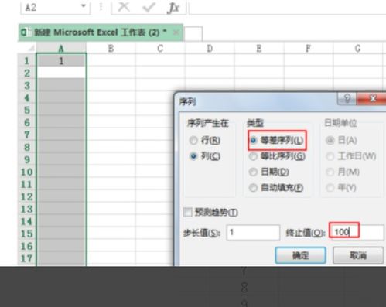Select 等比序列(G) series type
Screen dimensions: 386x307
pyautogui.click(x=277, y=156)
